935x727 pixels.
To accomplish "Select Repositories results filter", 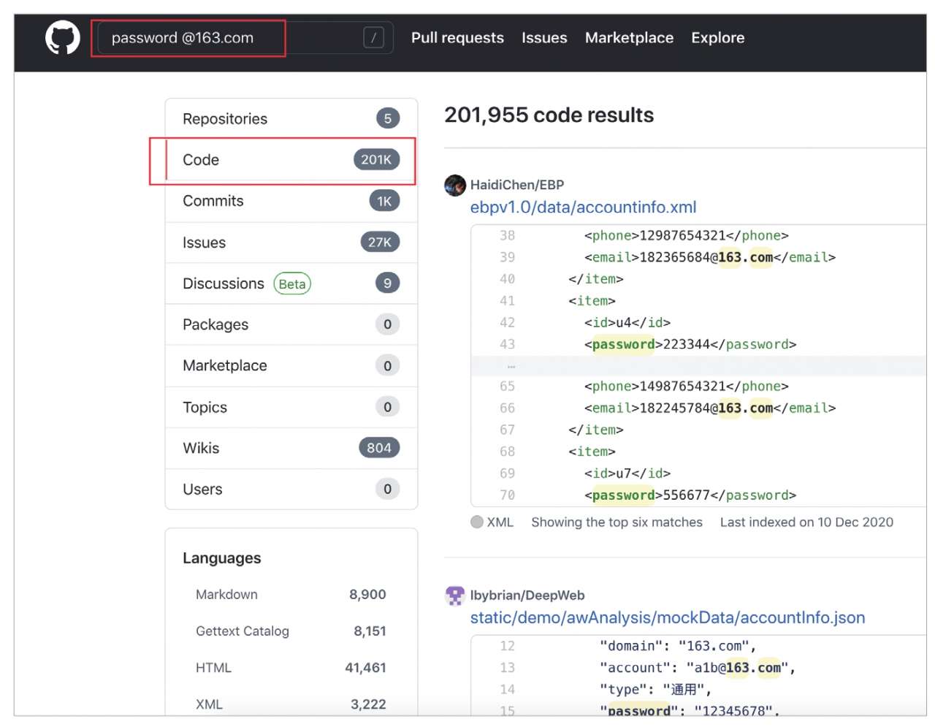I will pyautogui.click(x=291, y=118).
